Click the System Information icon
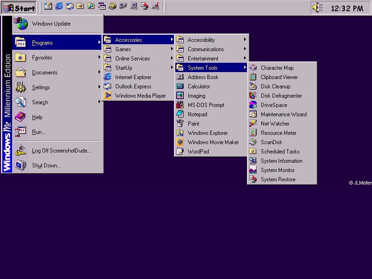Screen dimensions: 372x279 click(253, 160)
